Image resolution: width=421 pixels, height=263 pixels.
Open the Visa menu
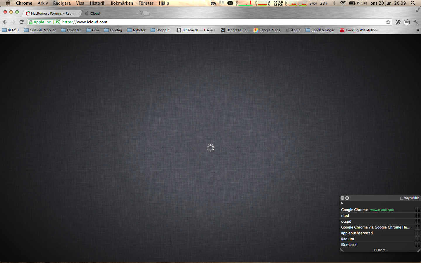tap(80, 3)
